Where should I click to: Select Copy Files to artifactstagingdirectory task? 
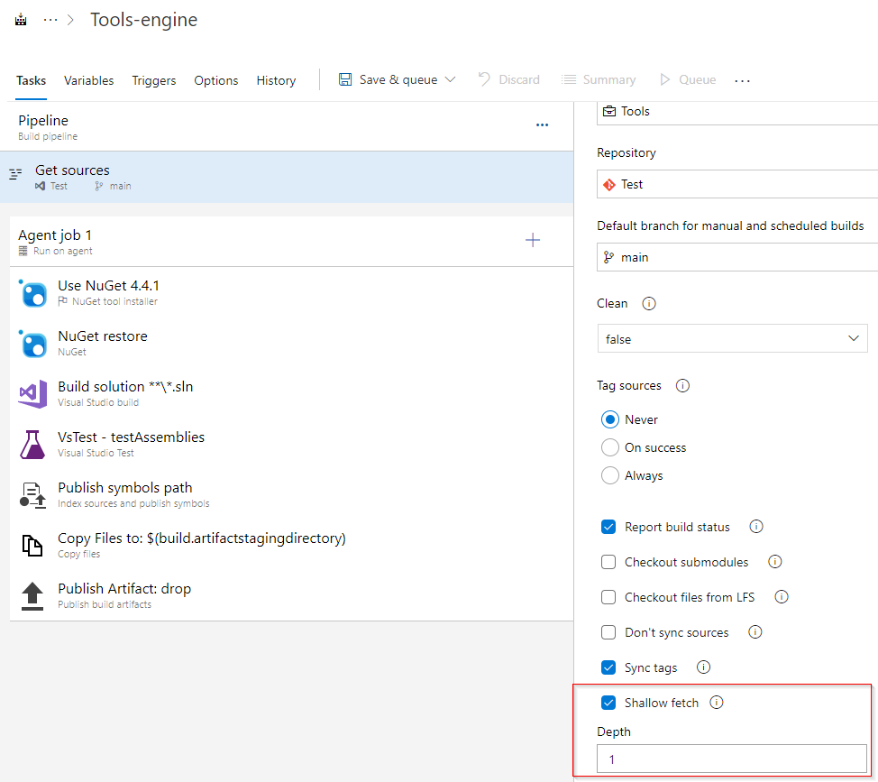tap(291, 545)
